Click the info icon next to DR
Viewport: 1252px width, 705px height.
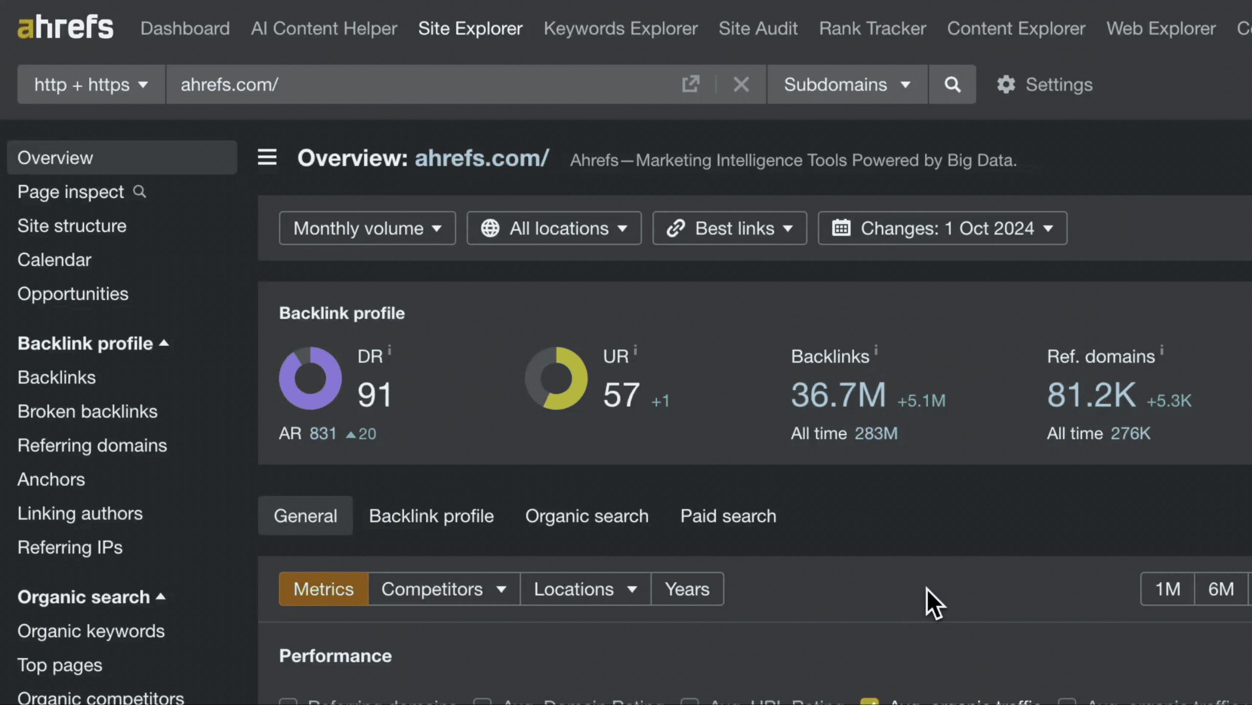coord(389,350)
